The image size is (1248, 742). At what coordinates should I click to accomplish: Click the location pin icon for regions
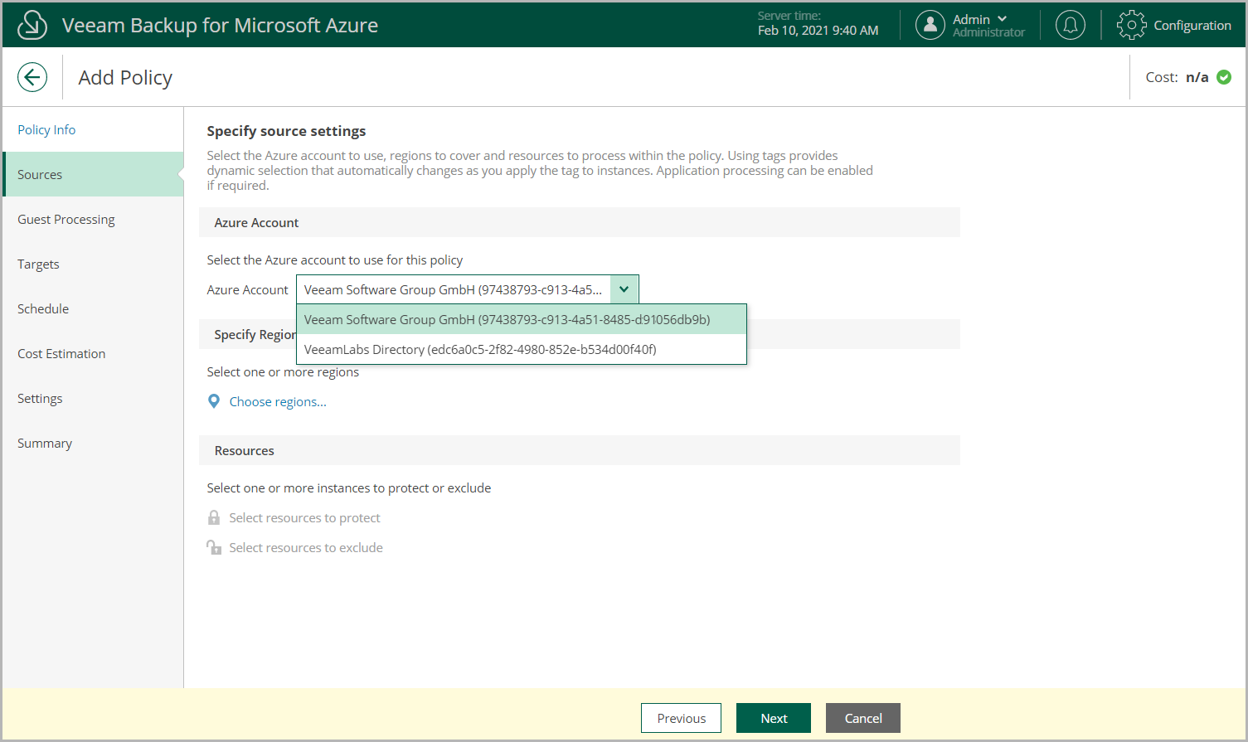214,401
